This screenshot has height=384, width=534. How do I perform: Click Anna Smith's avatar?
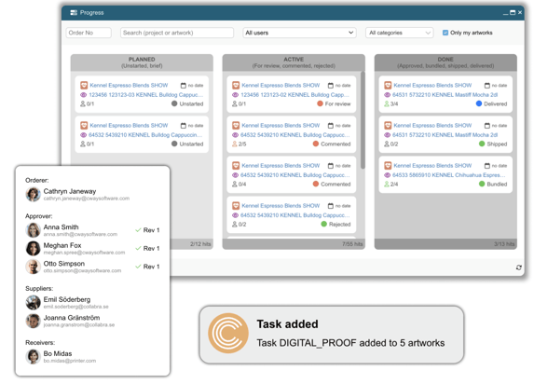coord(33,230)
